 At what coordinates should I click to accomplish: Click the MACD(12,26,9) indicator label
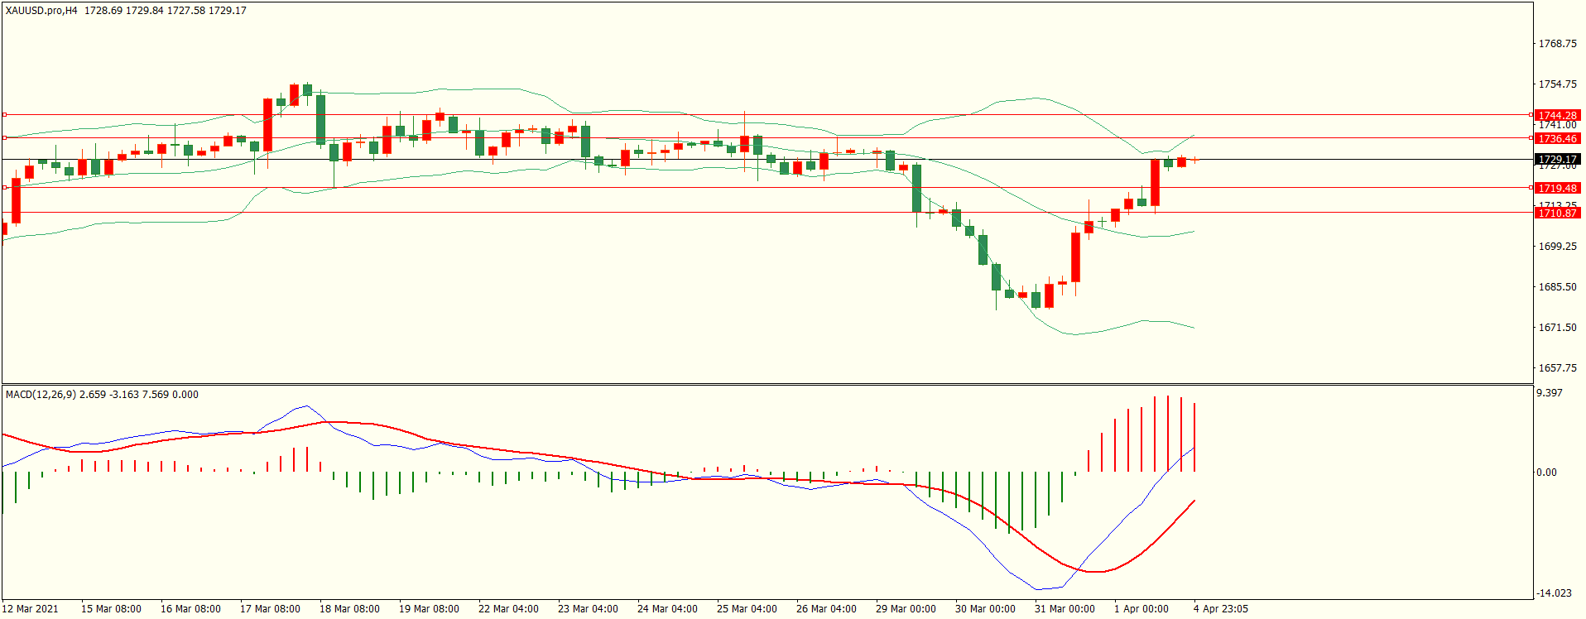pyautogui.click(x=41, y=395)
